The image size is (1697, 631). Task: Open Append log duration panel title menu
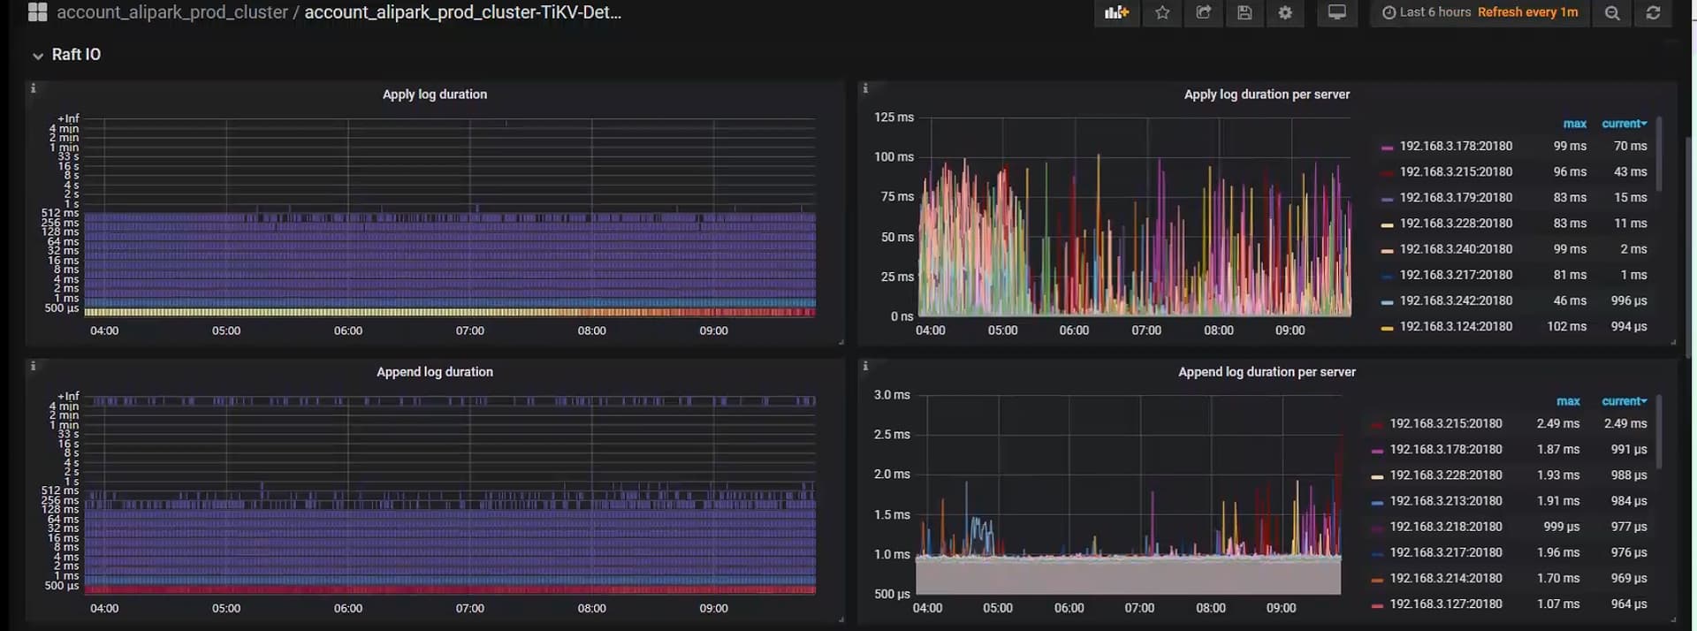434,372
